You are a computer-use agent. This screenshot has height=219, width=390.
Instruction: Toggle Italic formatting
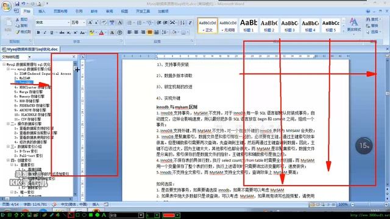(x=45, y=32)
